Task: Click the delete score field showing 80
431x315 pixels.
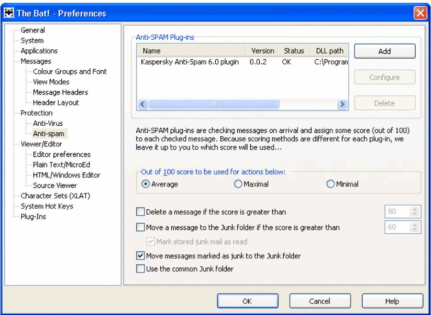Action: 398,211
